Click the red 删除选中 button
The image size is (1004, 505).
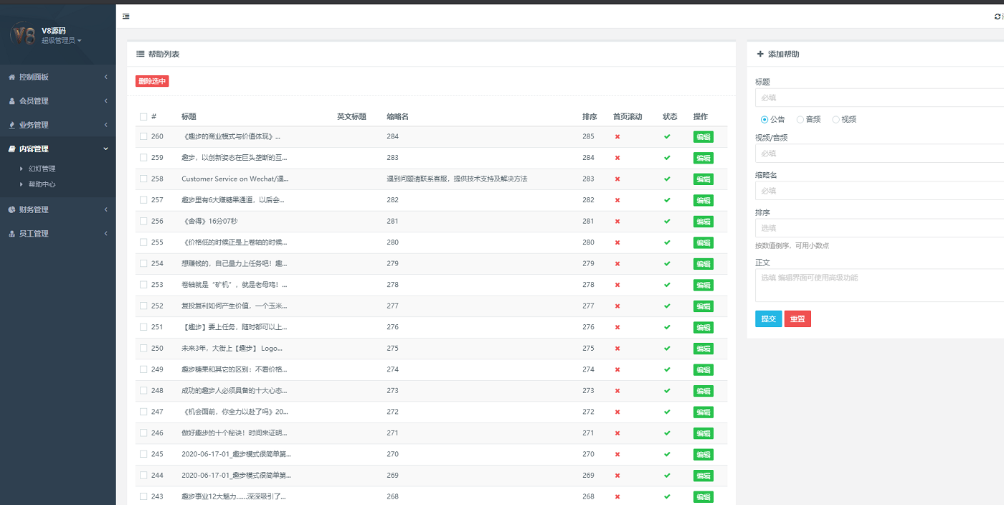click(x=152, y=82)
